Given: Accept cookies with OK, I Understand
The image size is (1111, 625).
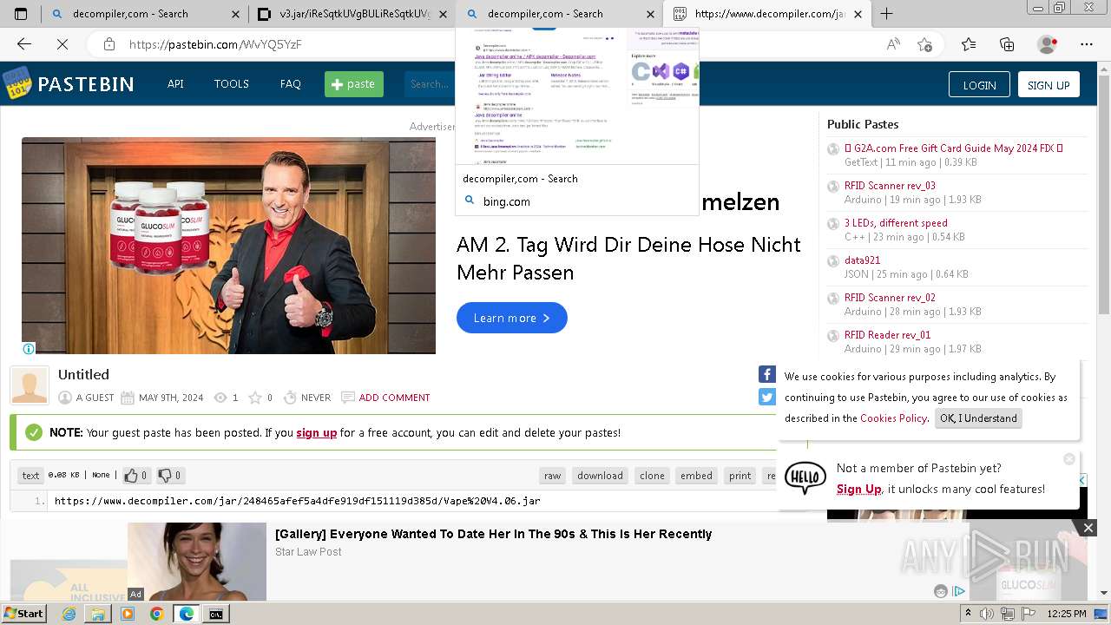Looking at the screenshot, I should pyautogui.click(x=978, y=418).
